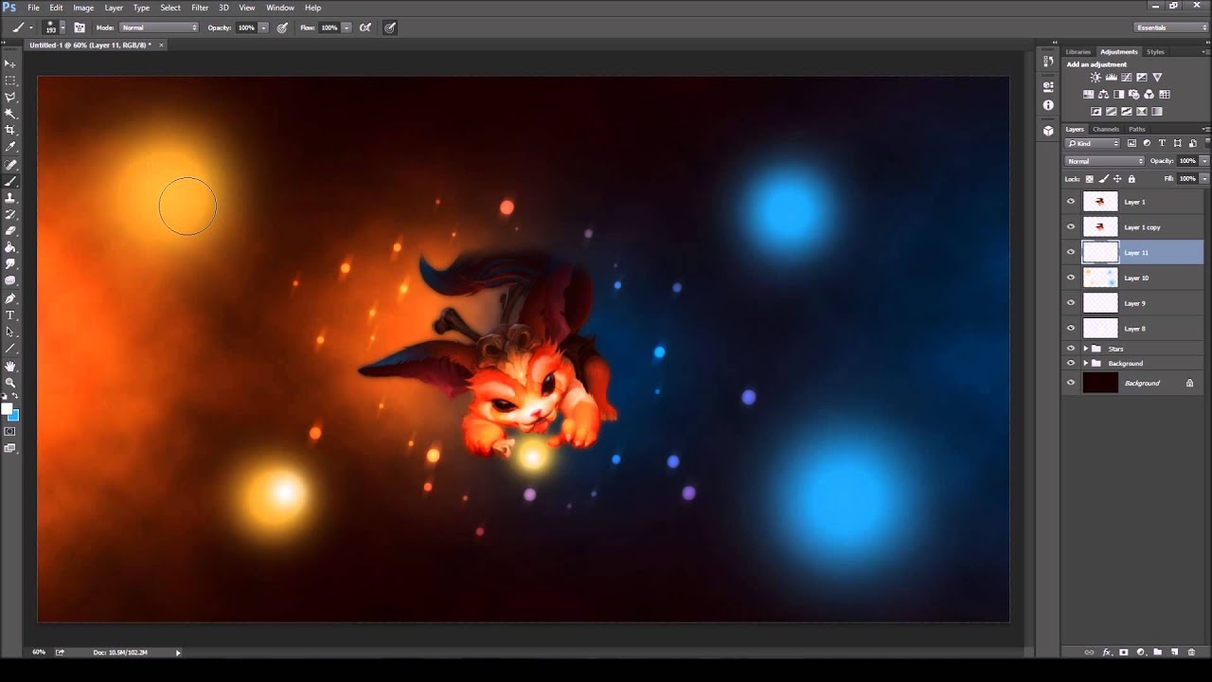1212x682 pixels.
Task: Select the Crop tool
Action: click(x=10, y=130)
